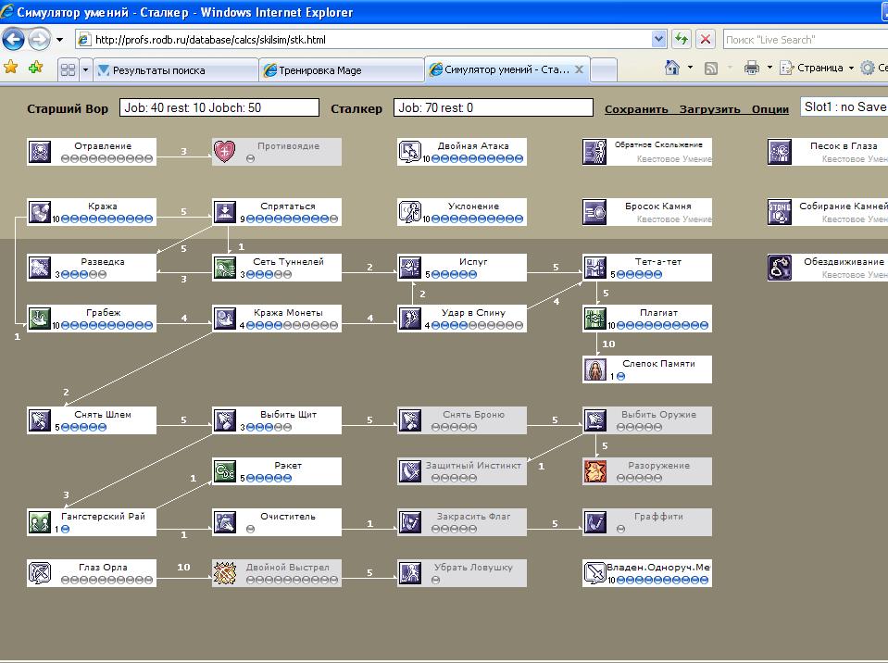
Task: Open the Опции link
Action: coord(770,109)
